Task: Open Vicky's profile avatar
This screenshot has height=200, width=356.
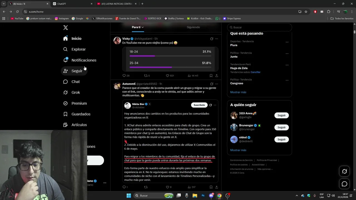Action: pyautogui.click(x=117, y=41)
